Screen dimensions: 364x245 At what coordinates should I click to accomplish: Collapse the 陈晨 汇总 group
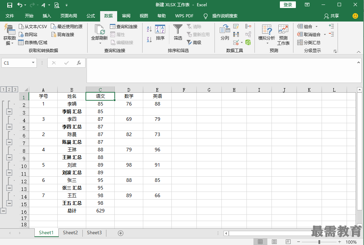click(x=9, y=142)
